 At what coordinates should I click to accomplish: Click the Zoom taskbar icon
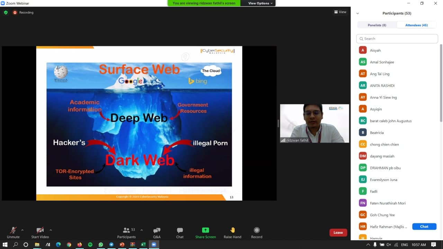(x=154, y=245)
